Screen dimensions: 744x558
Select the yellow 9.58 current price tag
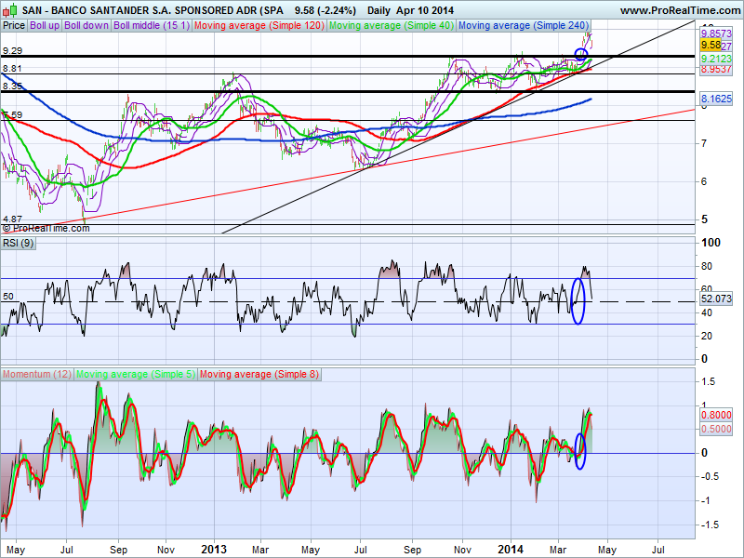point(711,45)
